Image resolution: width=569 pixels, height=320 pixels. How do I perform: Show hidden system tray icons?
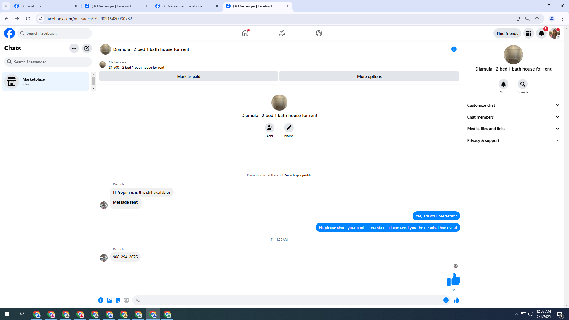pyautogui.click(x=517, y=314)
